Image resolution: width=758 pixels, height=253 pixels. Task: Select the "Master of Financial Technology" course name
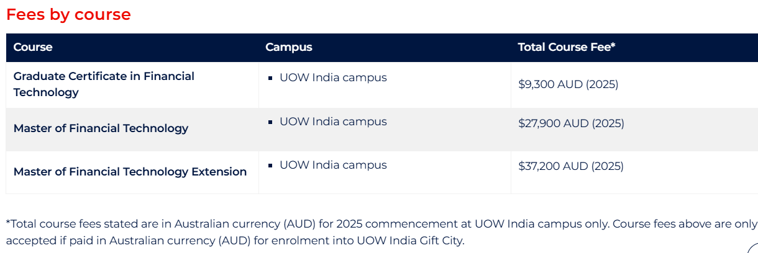click(101, 128)
